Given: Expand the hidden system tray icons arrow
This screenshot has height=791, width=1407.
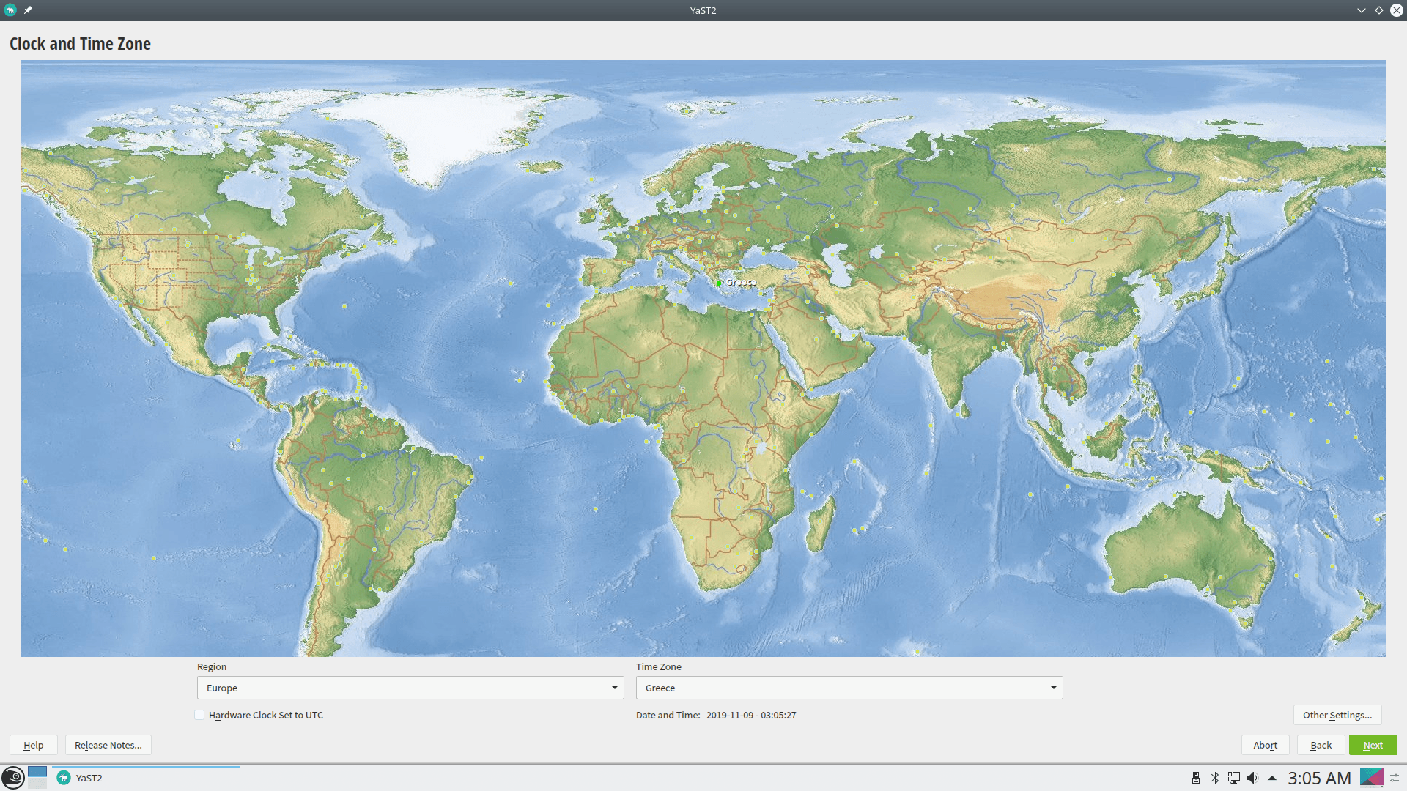Looking at the screenshot, I should pos(1272,778).
